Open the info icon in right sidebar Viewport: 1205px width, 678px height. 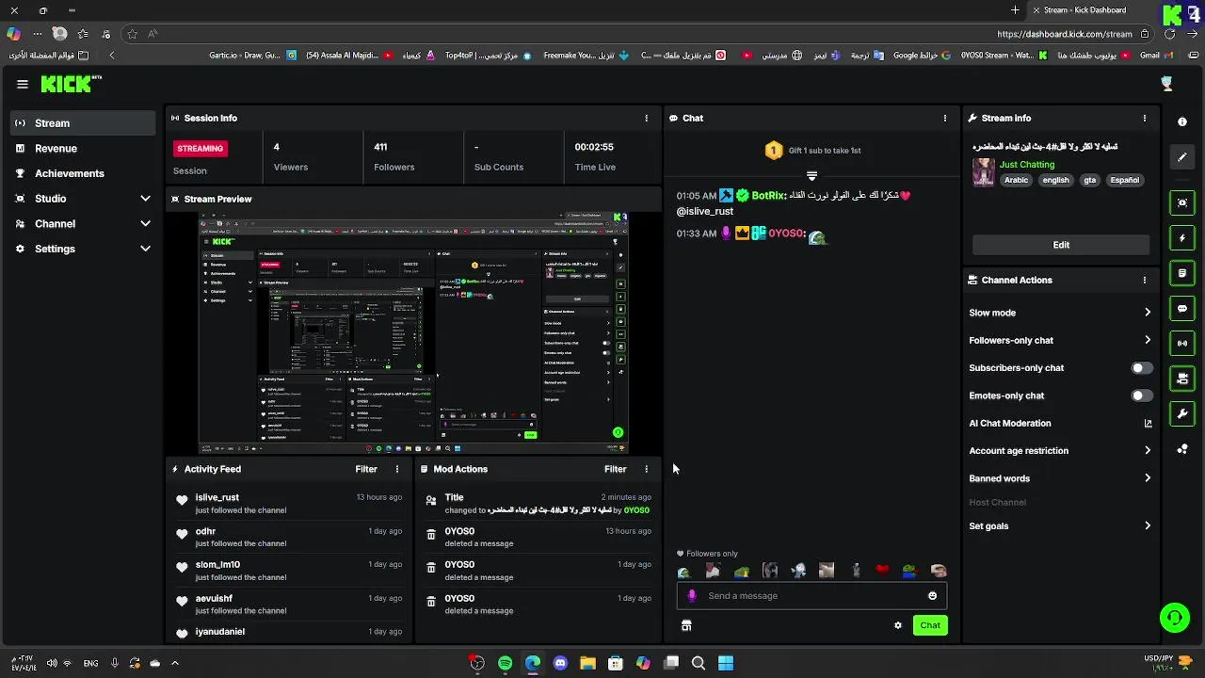click(1182, 122)
